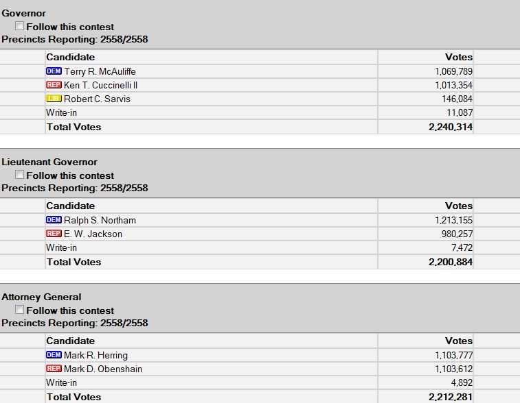Click candidate name Ralph S. Northam
Viewport: 520px width, 403px height.
click(100, 220)
